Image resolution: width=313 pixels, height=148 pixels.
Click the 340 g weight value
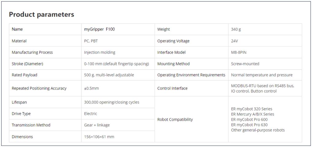tap(236, 29)
